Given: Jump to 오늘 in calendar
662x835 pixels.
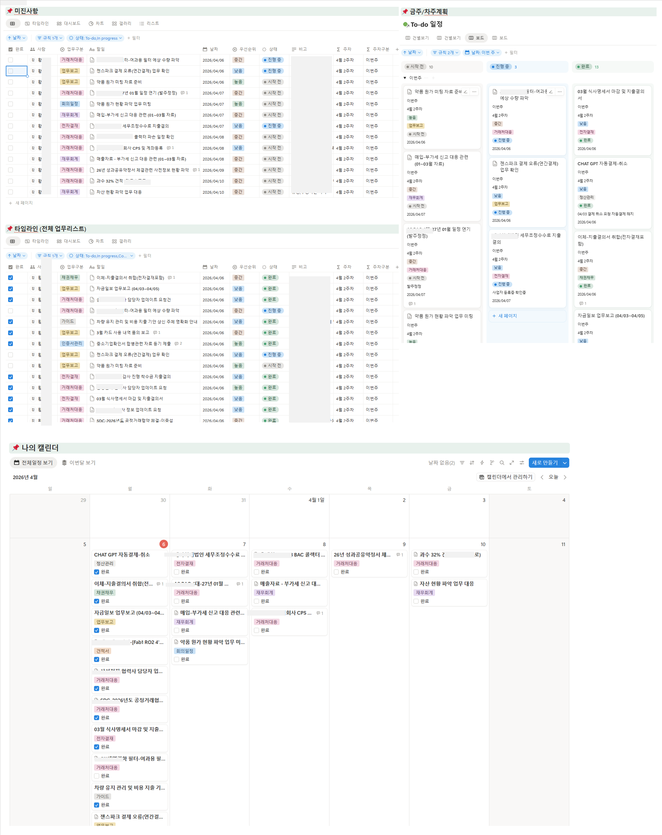Looking at the screenshot, I should [553, 477].
